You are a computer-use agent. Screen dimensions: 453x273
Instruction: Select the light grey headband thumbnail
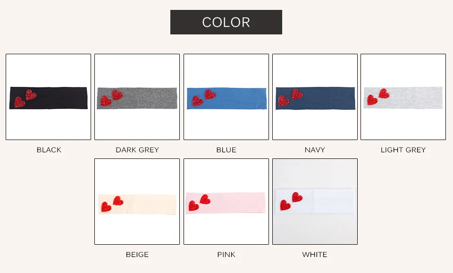pos(403,97)
